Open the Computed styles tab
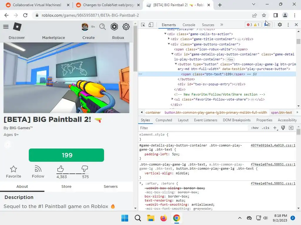 164,120
